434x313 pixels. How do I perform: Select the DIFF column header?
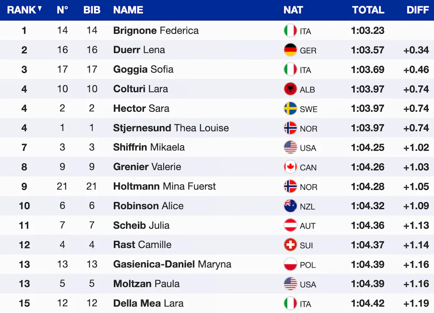[417, 10]
